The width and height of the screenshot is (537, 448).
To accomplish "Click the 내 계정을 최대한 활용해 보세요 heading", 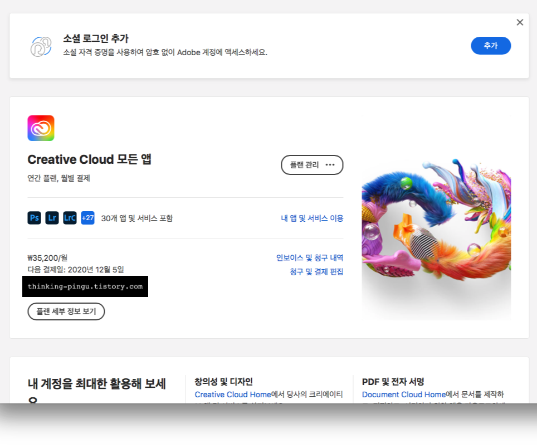I will [97, 389].
